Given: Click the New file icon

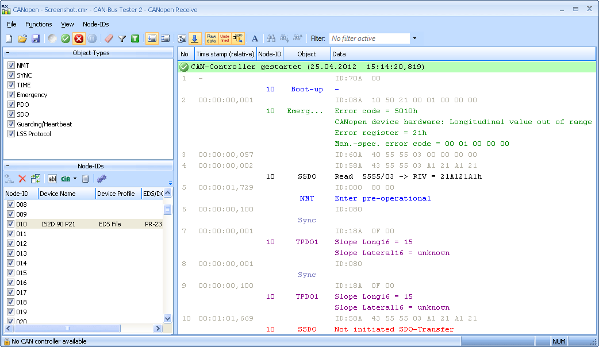Looking at the screenshot, I should [x=9, y=38].
